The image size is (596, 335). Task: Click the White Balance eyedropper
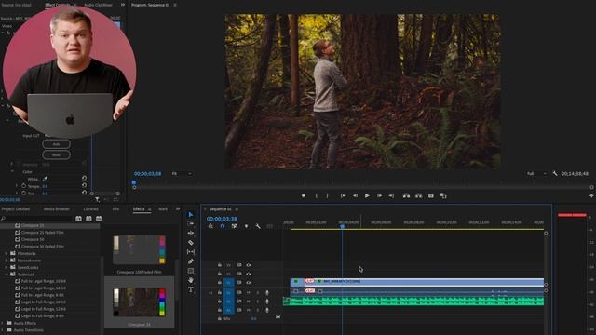click(x=46, y=179)
